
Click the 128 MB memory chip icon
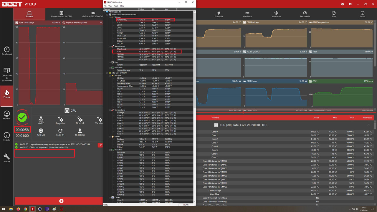41,131
